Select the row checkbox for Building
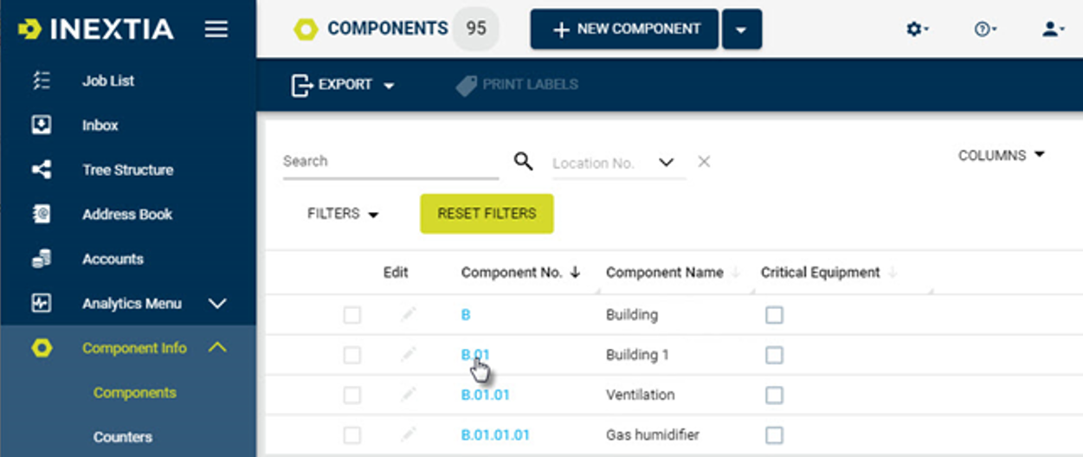Screen dimensions: 1083x457 pyautogui.click(x=351, y=315)
